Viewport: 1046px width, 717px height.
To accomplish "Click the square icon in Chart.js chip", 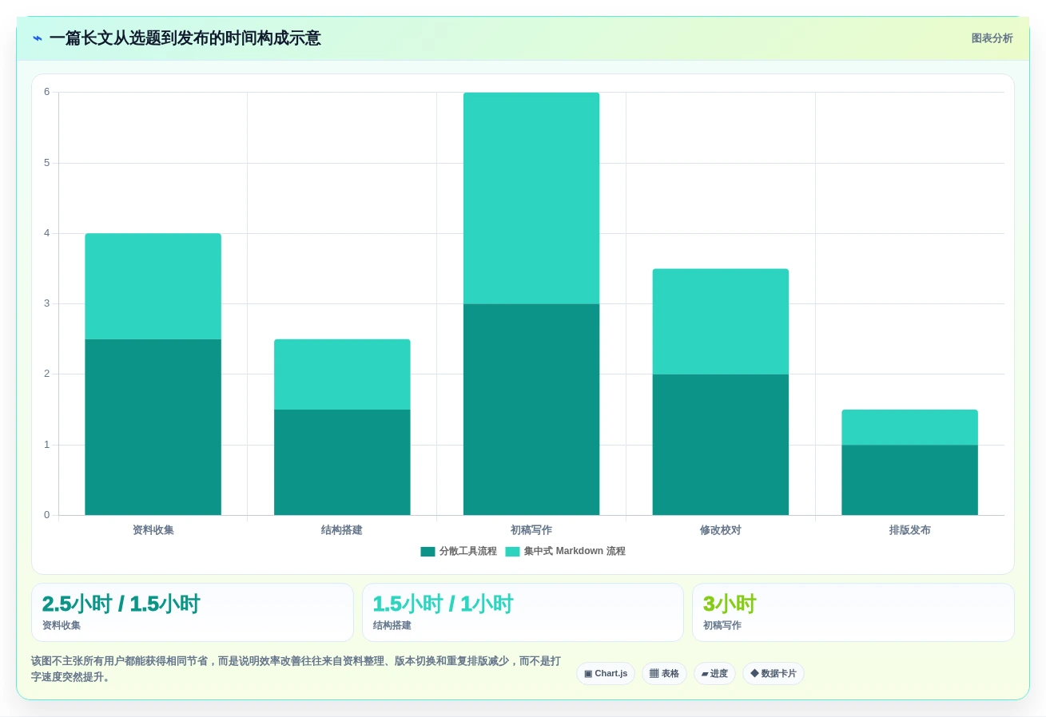I will pos(588,674).
